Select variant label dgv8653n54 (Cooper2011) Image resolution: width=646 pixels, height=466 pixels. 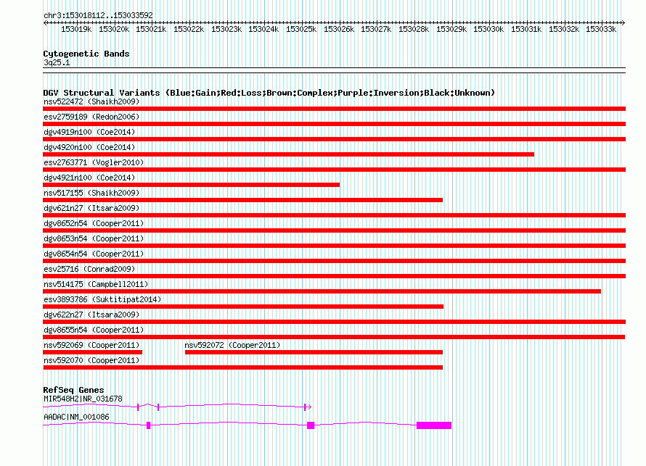(x=94, y=238)
